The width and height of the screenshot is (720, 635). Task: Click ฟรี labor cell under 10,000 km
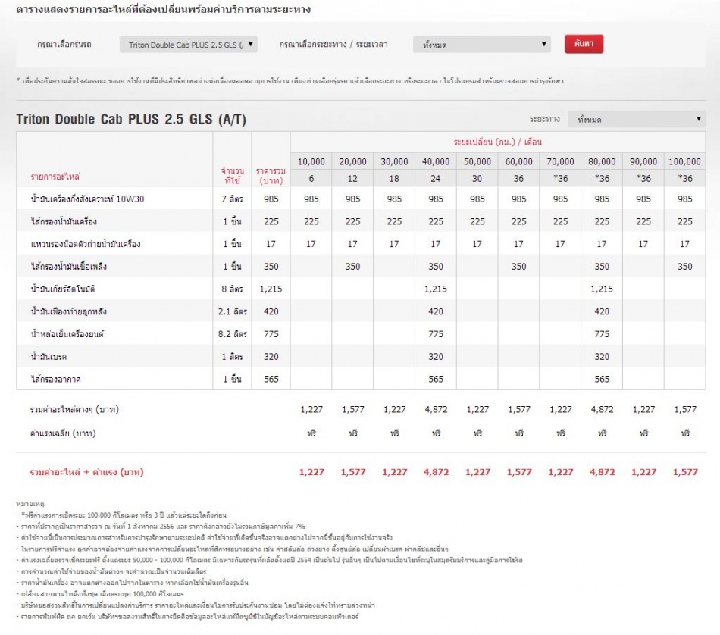[x=311, y=433]
